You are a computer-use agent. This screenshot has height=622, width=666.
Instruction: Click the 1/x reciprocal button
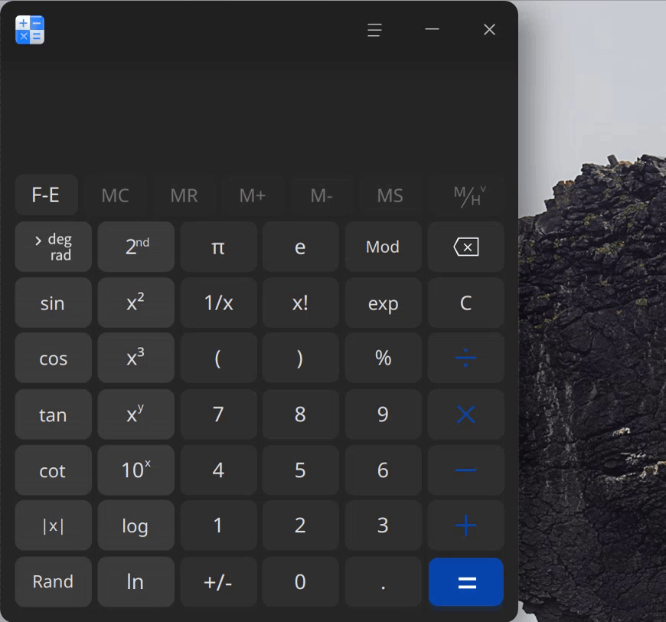[x=218, y=303]
